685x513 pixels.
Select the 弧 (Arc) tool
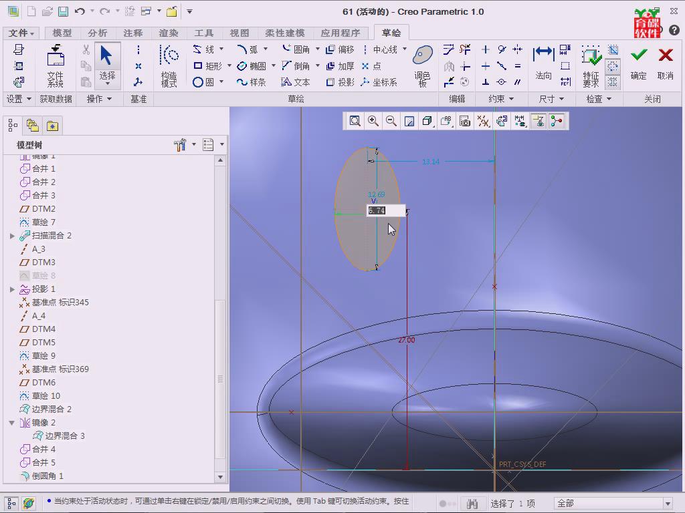(248, 49)
